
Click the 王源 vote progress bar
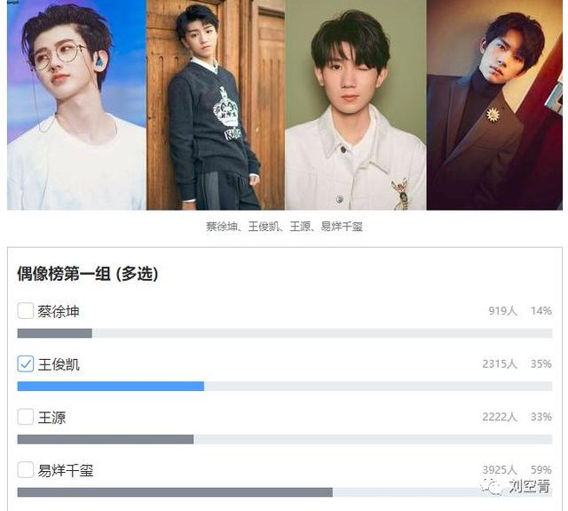tap(285, 439)
